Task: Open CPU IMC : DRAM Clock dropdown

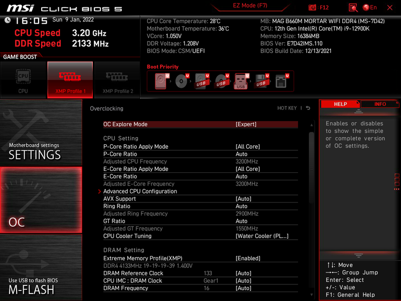Action: coord(201,280)
